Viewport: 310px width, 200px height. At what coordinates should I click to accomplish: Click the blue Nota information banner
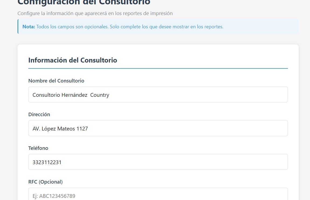(x=158, y=26)
